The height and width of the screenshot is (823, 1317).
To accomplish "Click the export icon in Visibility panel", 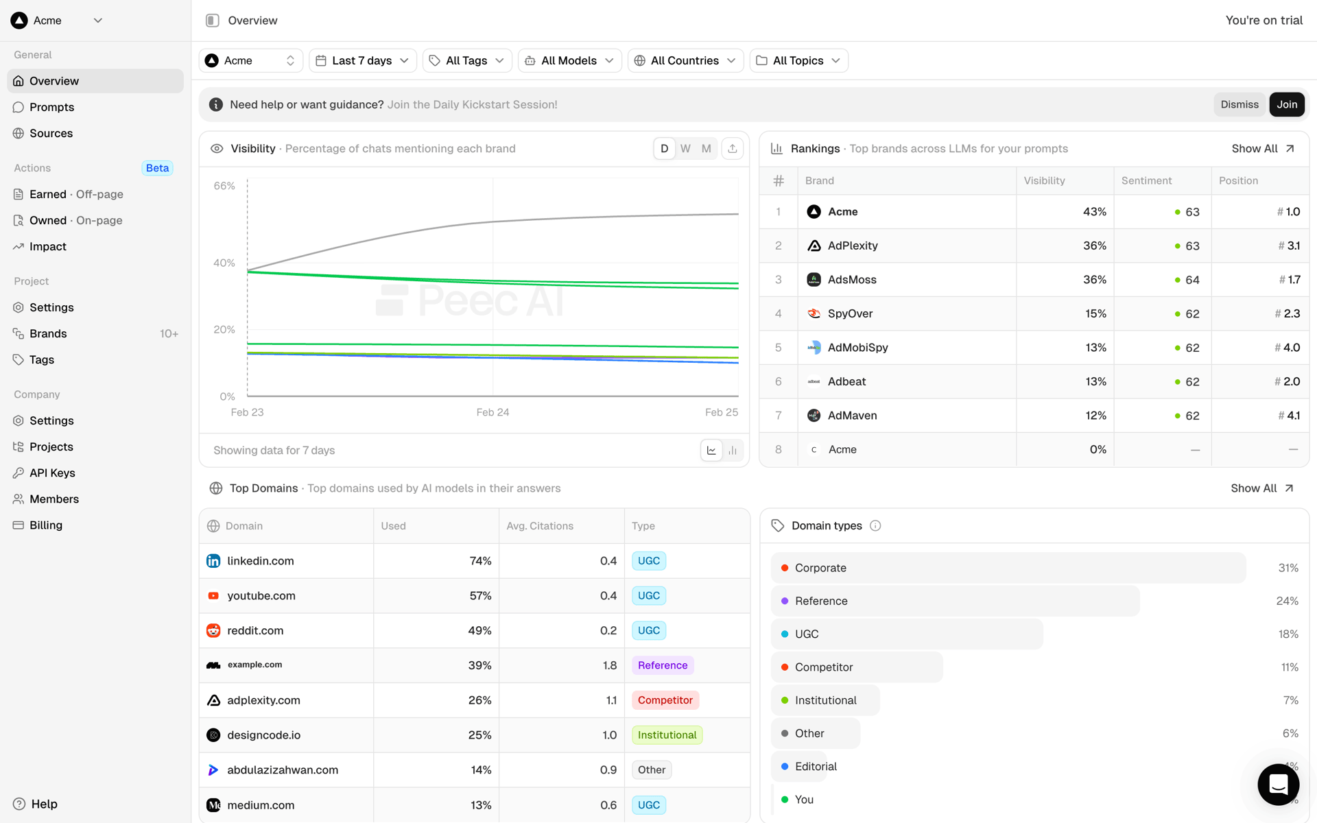I will 733,149.
